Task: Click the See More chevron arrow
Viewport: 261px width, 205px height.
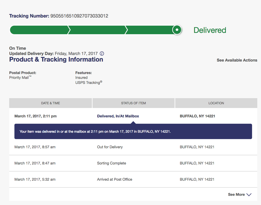Action: coord(249,195)
